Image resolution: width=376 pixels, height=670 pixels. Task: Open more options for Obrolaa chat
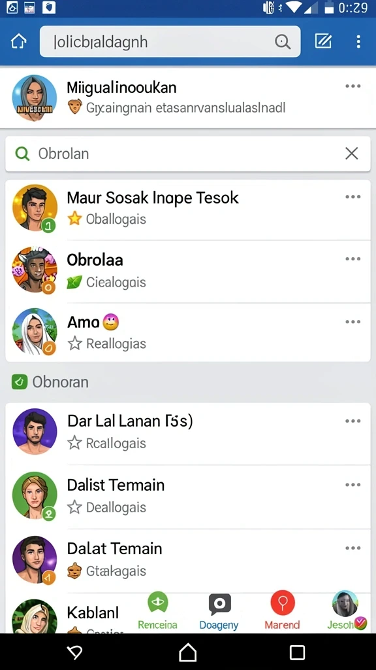tap(353, 259)
